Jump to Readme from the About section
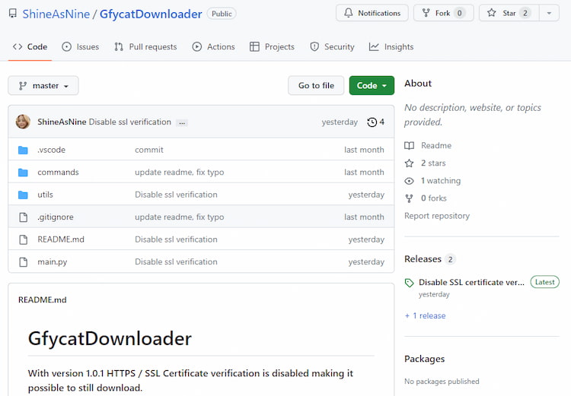 click(x=436, y=145)
